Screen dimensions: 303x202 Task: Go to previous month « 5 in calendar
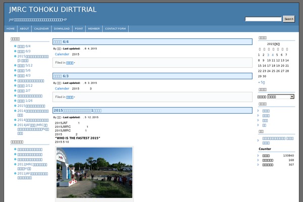point(262,82)
